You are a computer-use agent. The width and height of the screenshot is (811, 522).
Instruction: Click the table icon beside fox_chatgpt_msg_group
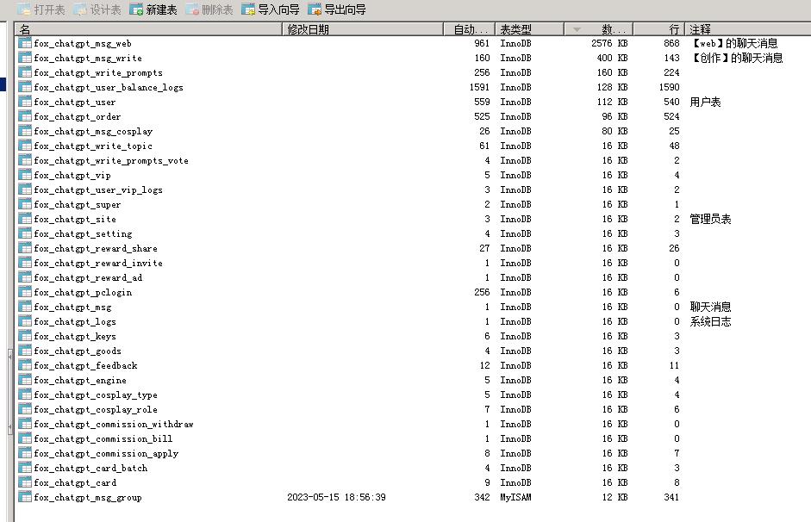pyautogui.click(x=26, y=497)
